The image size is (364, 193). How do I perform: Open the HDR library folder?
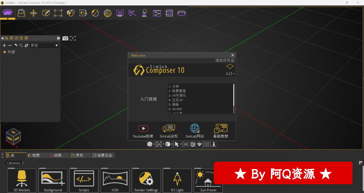115,181
